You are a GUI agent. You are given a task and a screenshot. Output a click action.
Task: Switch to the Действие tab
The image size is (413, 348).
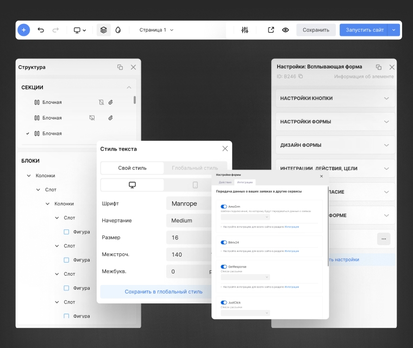click(x=225, y=183)
